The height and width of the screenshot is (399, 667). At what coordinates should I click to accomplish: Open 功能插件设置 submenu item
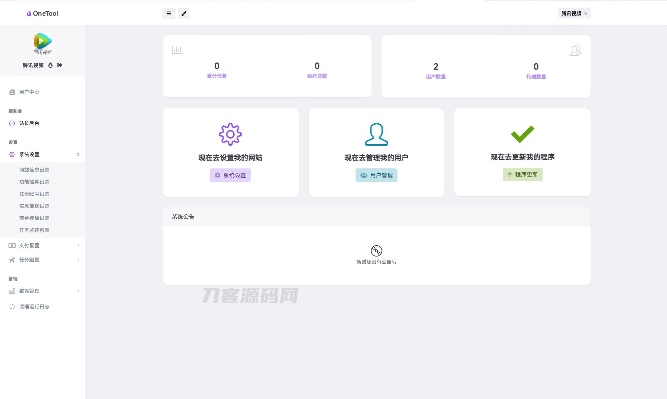[x=34, y=182]
